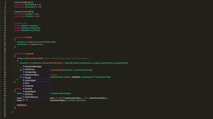Click the icon beside gameObject
The image size is (213, 119).
click(x=24, y=91)
